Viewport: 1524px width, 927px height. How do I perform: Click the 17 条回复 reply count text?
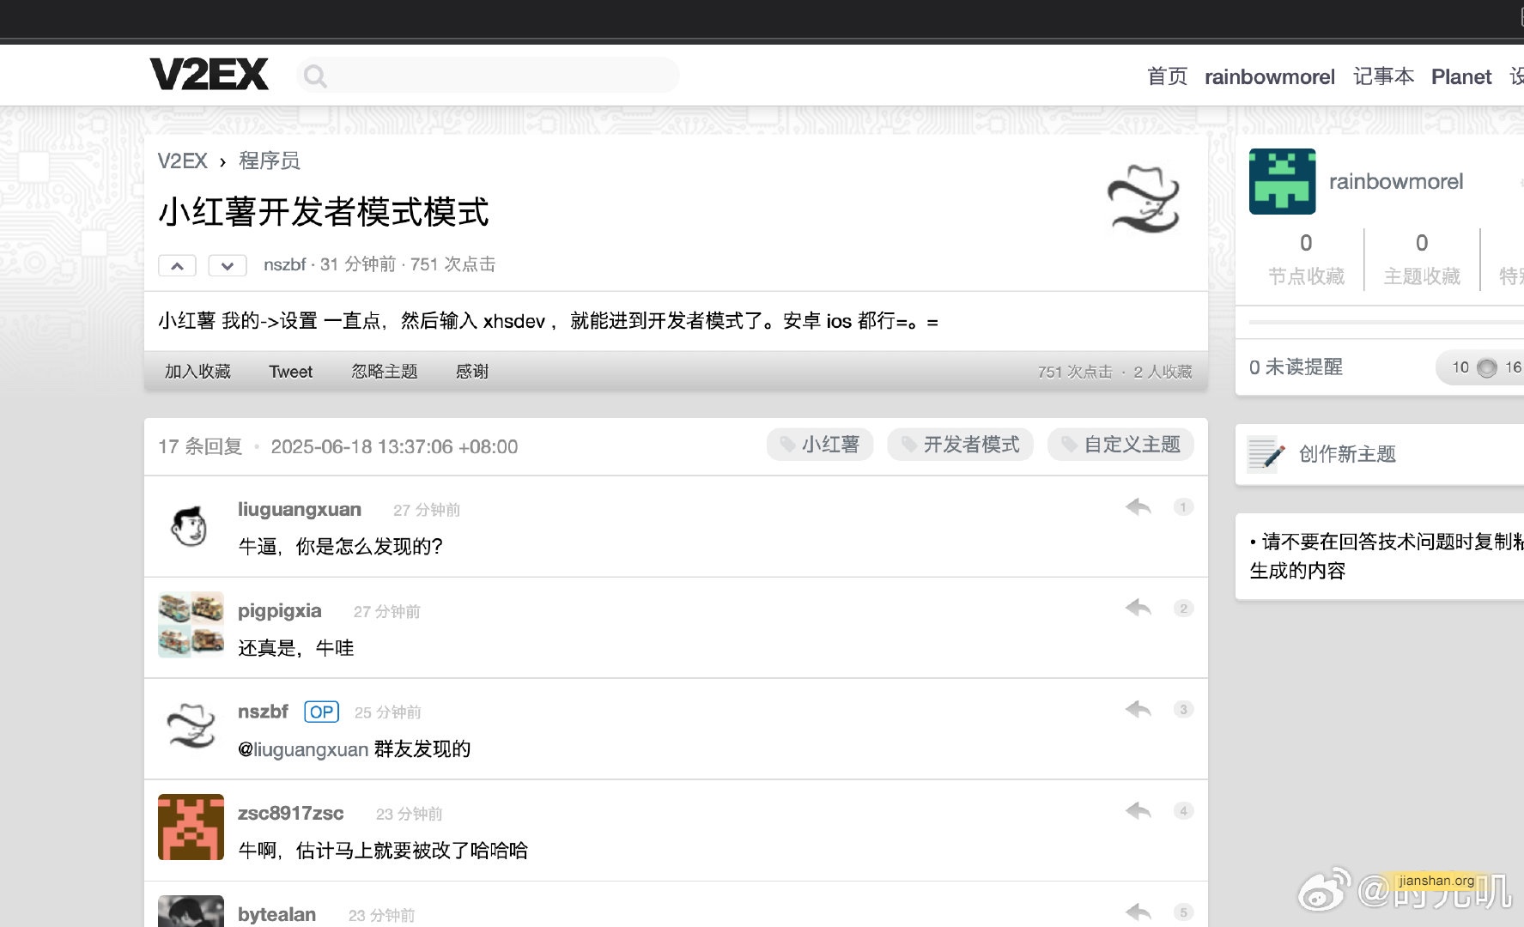[200, 446]
